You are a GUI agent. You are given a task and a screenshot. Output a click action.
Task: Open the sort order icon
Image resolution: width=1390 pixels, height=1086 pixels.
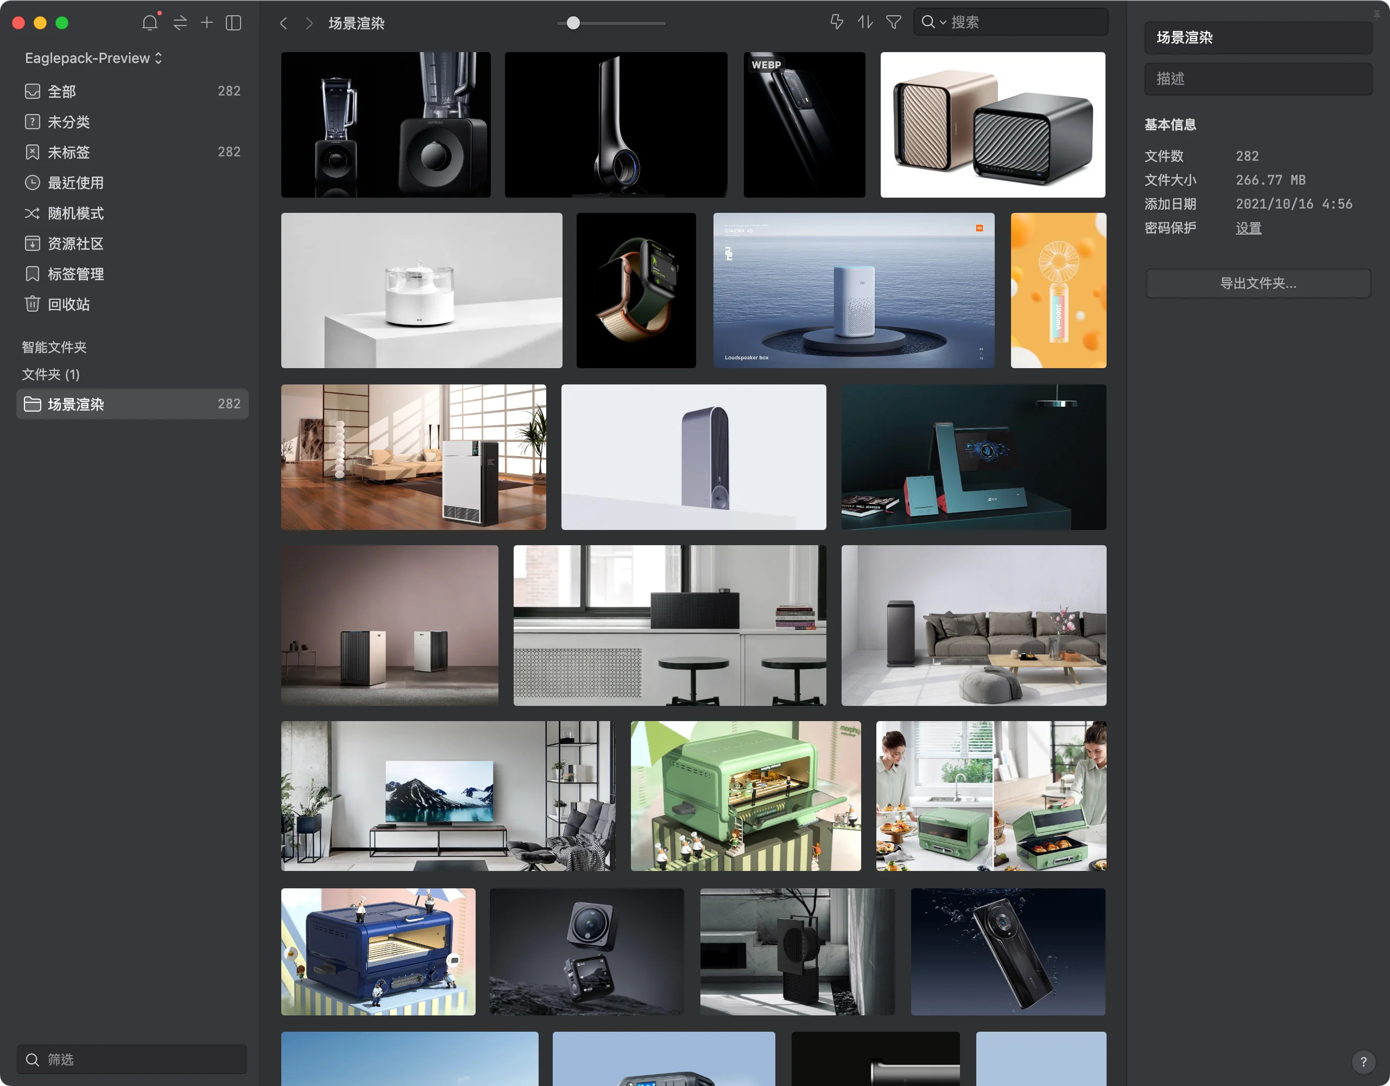coord(865,22)
